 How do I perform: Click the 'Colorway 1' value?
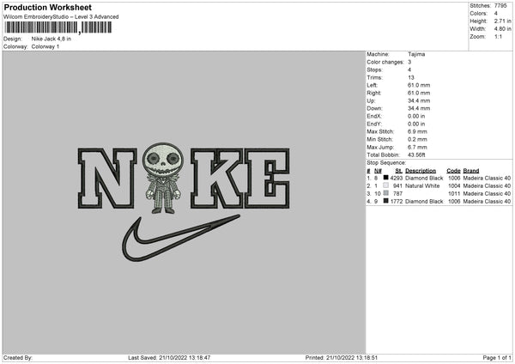point(45,46)
